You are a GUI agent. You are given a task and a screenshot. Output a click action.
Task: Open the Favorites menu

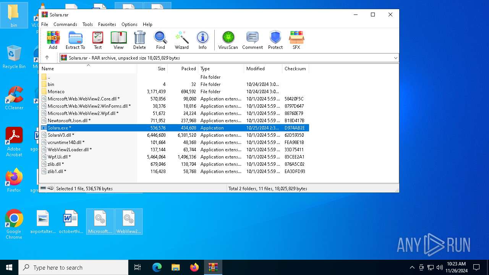coord(107,24)
